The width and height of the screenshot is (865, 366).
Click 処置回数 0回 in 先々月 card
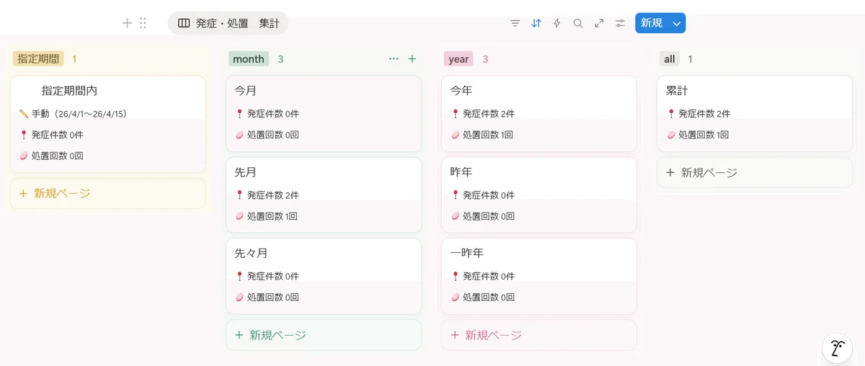point(272,297)
